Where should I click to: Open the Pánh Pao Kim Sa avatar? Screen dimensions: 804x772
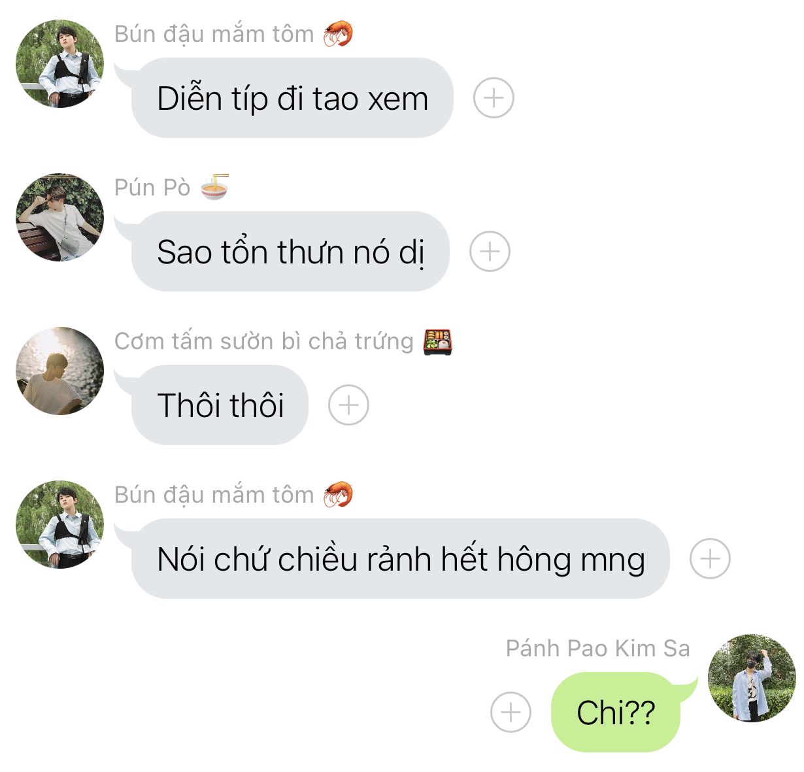752,678
